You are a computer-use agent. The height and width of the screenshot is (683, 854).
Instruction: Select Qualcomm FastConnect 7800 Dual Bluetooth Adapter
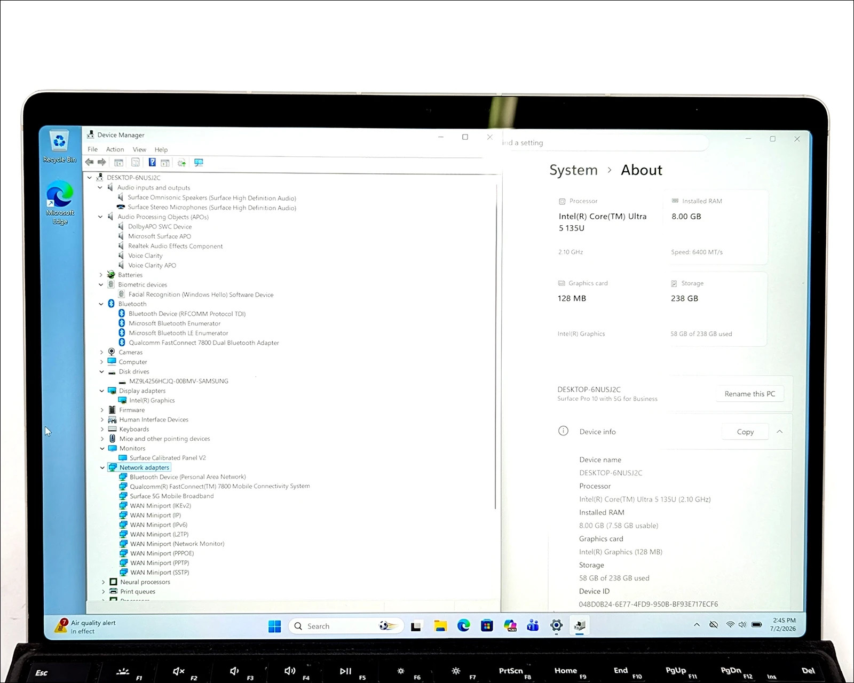pos(204,343)
